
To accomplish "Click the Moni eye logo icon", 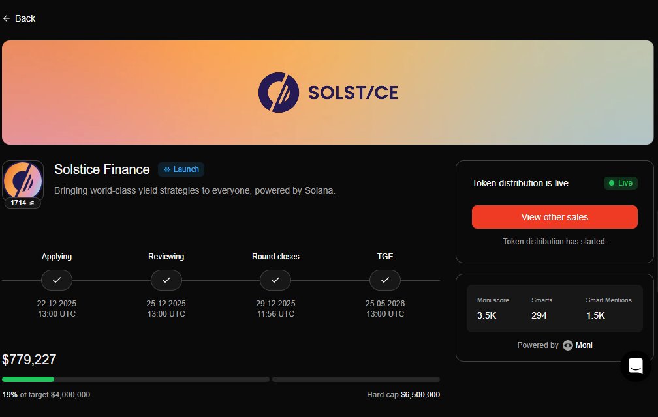I will click(x=567, y=345).
